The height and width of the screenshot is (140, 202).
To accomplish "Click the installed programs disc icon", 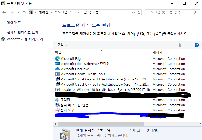I will (65, 134).
